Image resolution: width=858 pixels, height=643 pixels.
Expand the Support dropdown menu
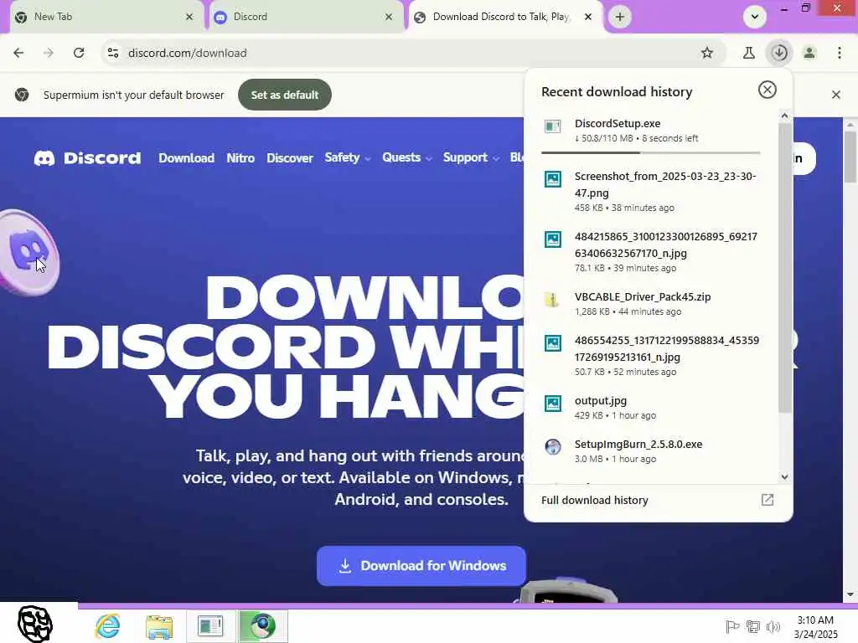click(471, 157)
